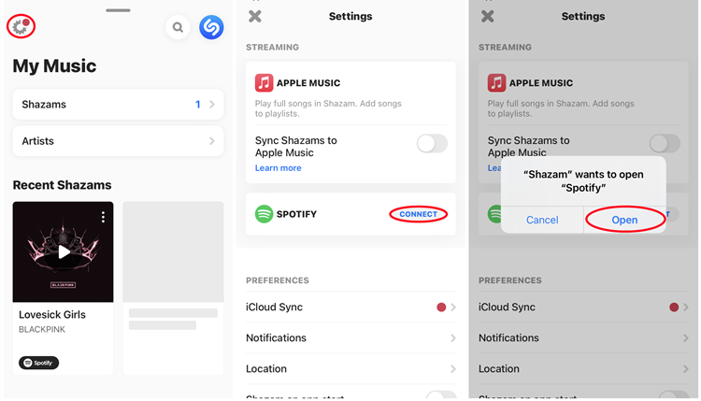Open Notifications in middle Settings
701x401 pixels.
pyautogui.click(x=350, y=338)
